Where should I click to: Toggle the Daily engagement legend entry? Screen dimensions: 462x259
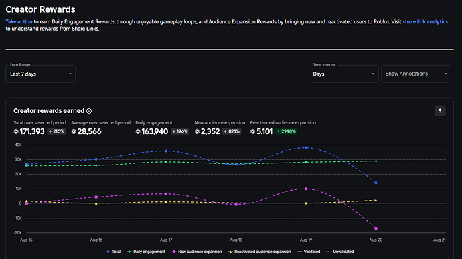coord(146,252)
